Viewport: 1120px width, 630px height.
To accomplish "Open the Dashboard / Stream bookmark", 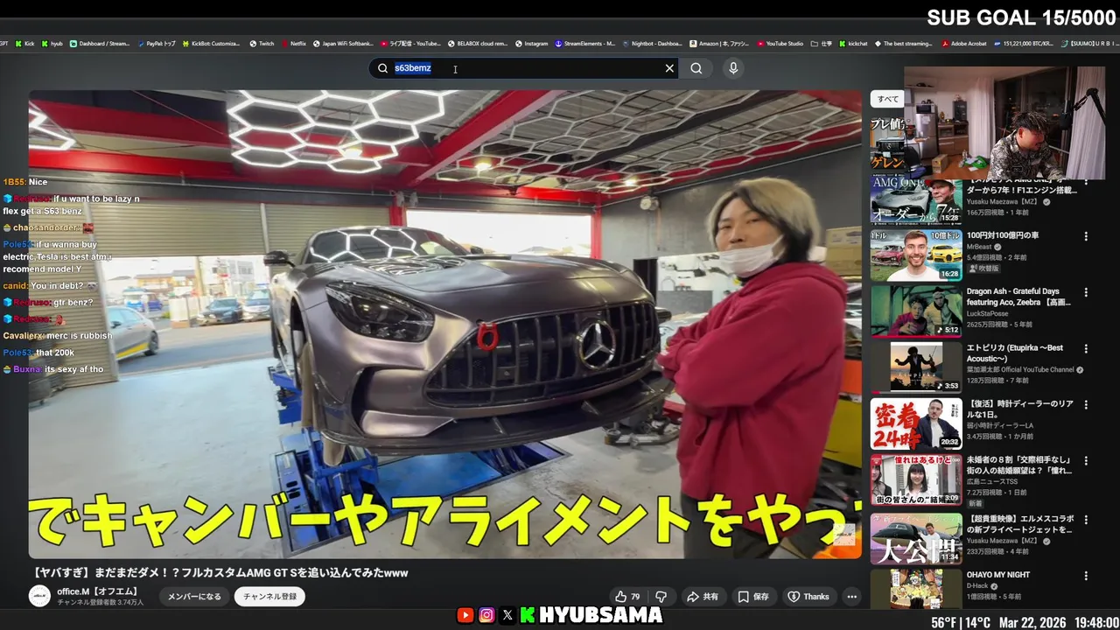I will tap(99, 43).
